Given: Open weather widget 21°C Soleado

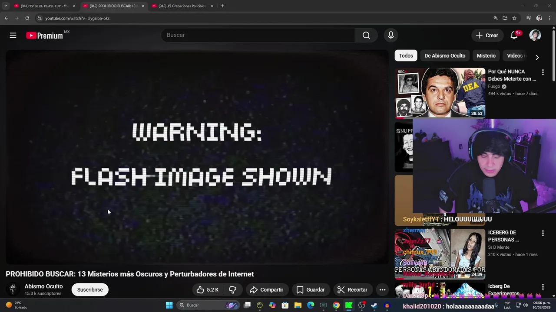Looking at the screenshot, I should 17,305.
